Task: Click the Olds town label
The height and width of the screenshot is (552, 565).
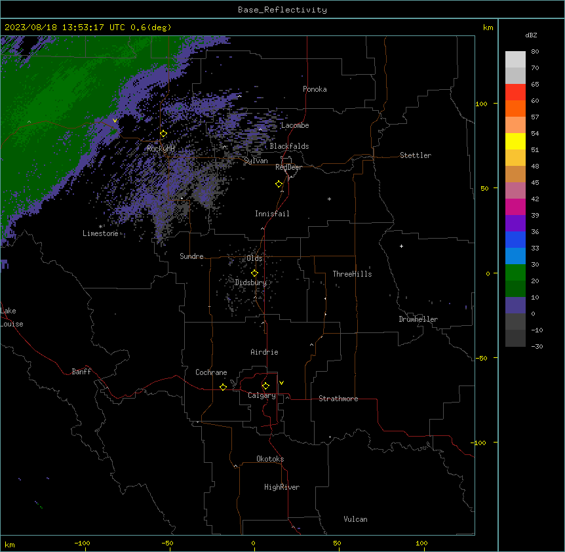Action: [x=254, y=258]
